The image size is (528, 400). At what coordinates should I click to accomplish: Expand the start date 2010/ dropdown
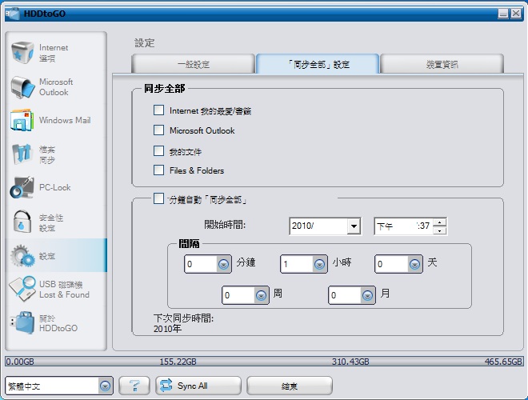click(354, 226)
